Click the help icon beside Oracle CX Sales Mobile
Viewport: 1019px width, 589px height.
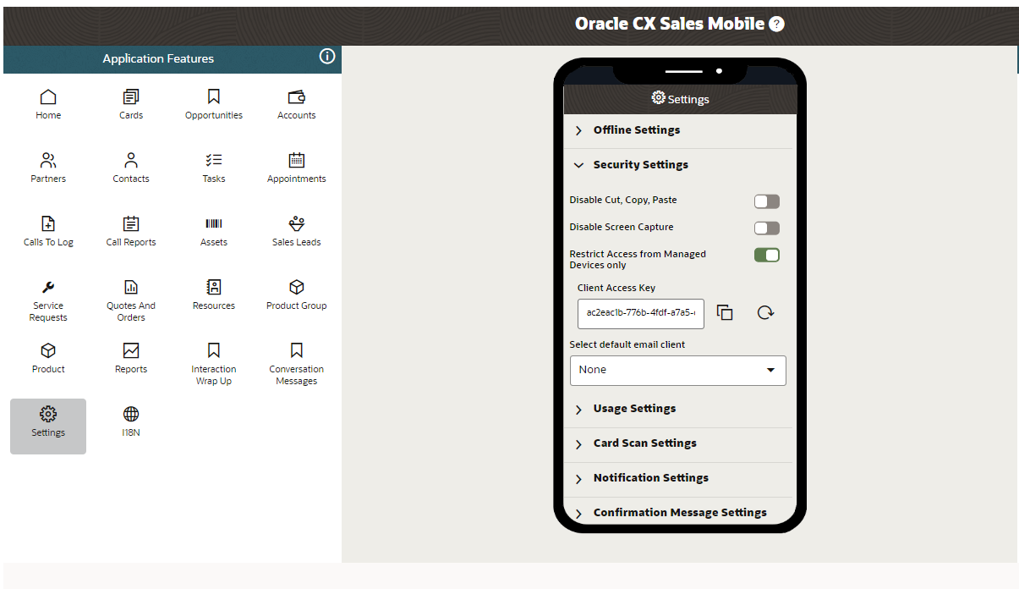pyautogui.click(x=776, y=25)
